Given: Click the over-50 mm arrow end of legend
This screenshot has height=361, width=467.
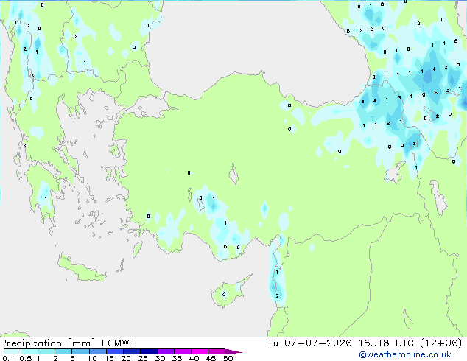Looking at the screenshot, I should click(233, 351).
